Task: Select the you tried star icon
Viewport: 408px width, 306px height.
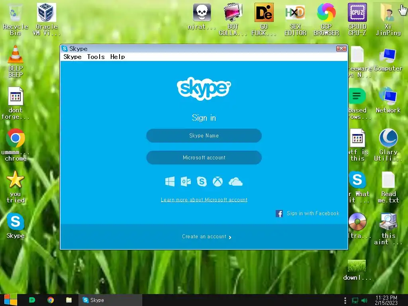Action: pos(16,187)
